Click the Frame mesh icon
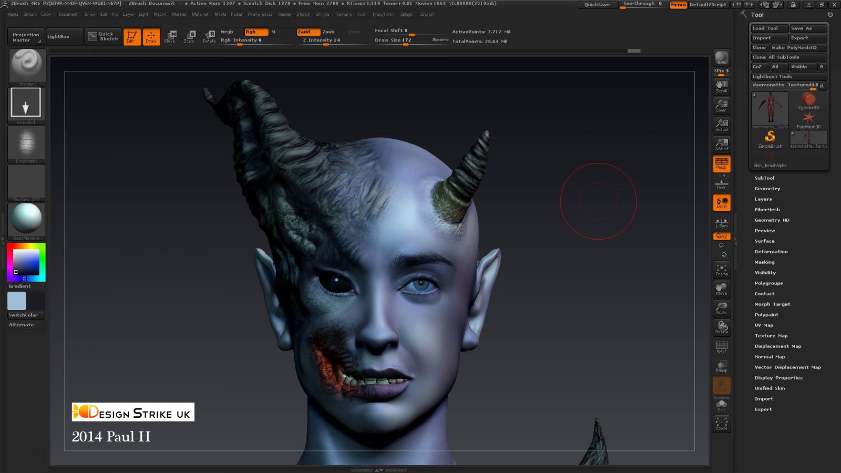Image resolution: width=841 pixels, height=473 pixels. 722,270
